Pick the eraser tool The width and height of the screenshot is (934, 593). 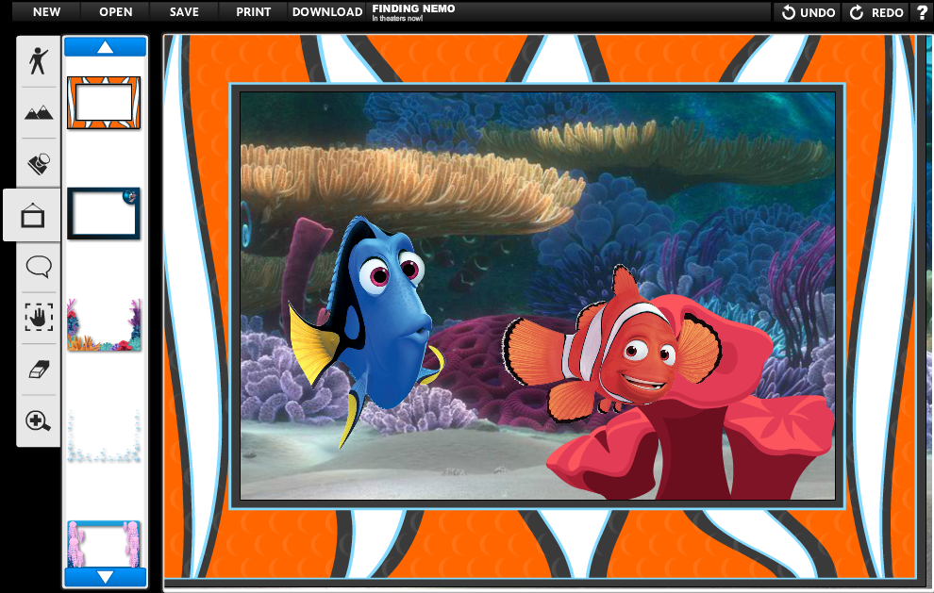[39, 370]
